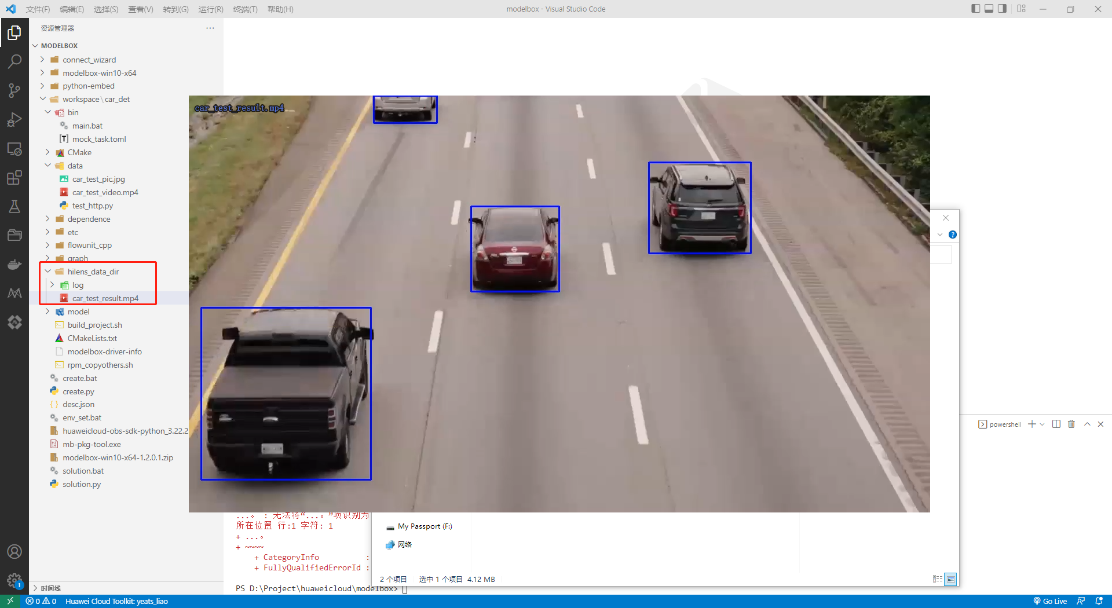This screenshot has width=1112, height=608.
Task: Open the 编辑(E) menu
Action: [x=72, y=9]
